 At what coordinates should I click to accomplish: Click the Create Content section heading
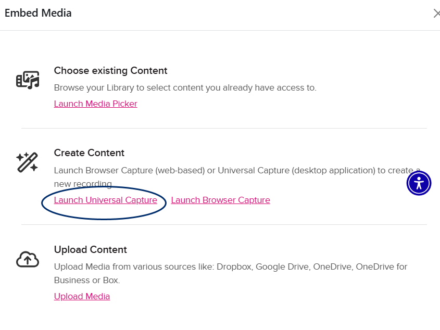(x=89, y=153)
